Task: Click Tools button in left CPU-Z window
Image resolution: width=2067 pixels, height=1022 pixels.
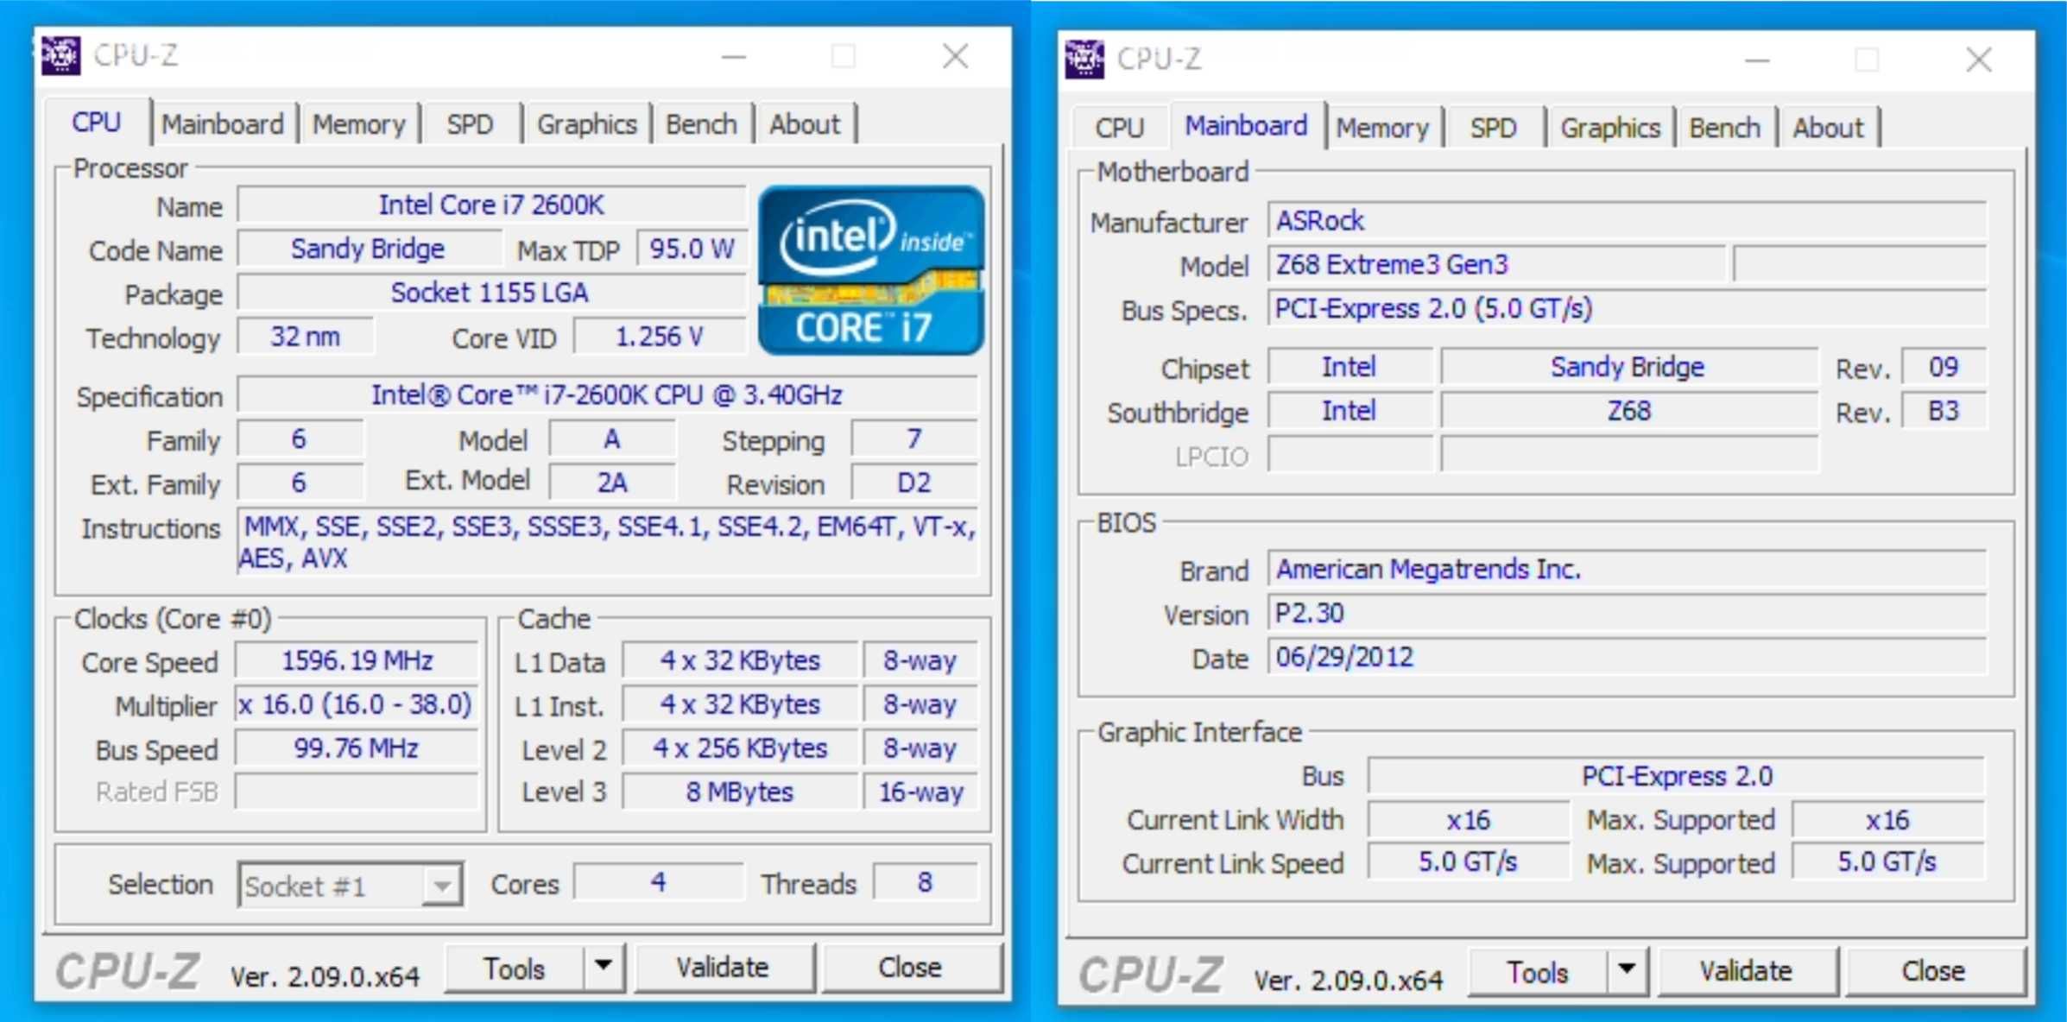Action: coord(515,968)
